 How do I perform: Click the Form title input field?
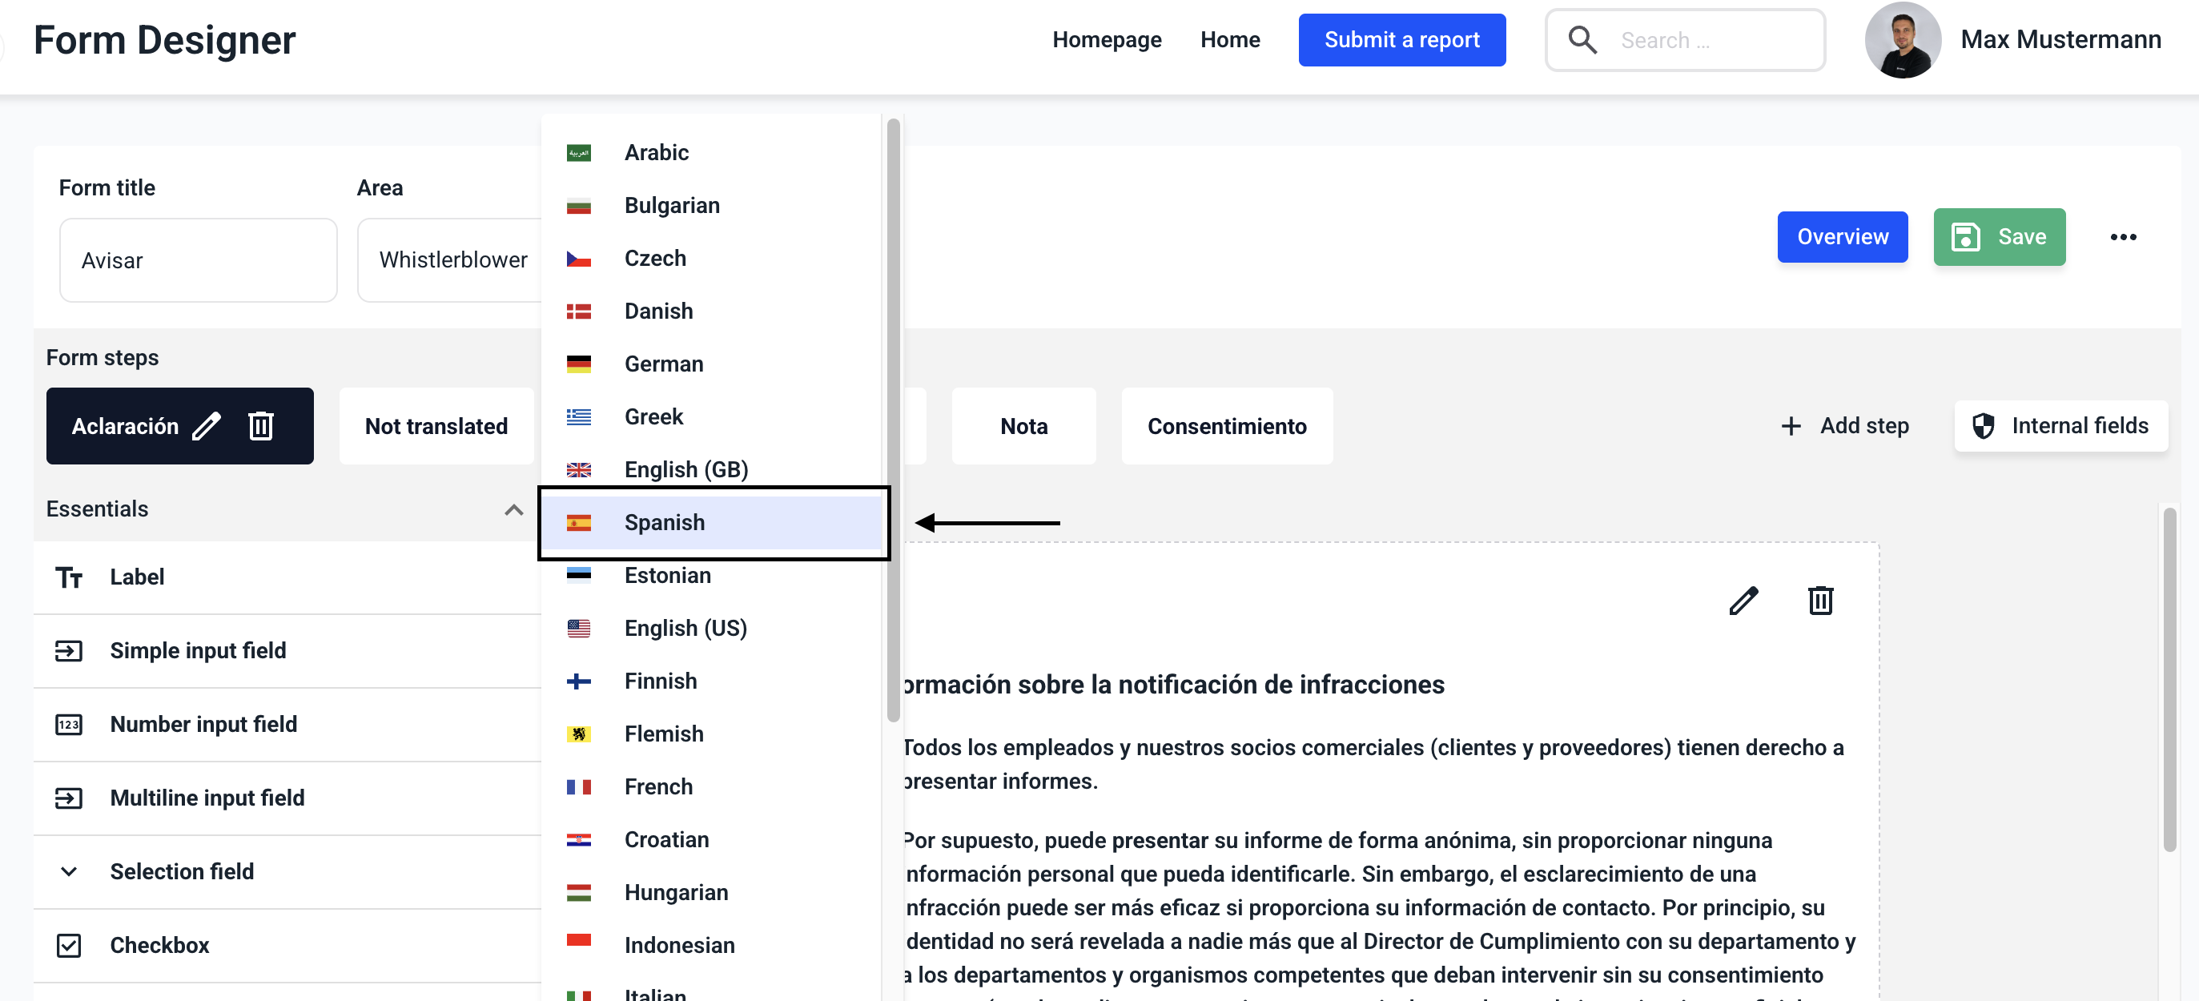[x=198, y=260]
